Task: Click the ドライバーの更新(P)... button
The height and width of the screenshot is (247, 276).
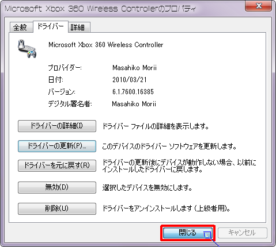Action: (x=57, y=146)
